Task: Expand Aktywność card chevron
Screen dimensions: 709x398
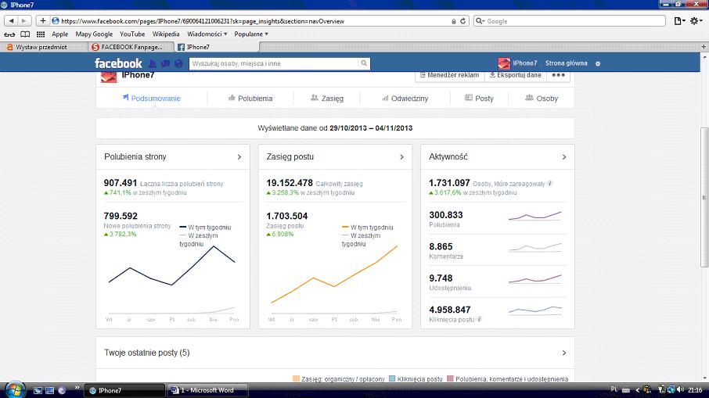Action: (564, 157)
